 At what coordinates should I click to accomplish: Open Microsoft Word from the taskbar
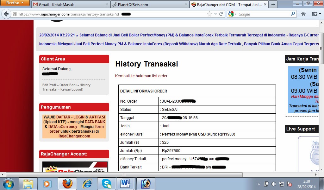126,184
